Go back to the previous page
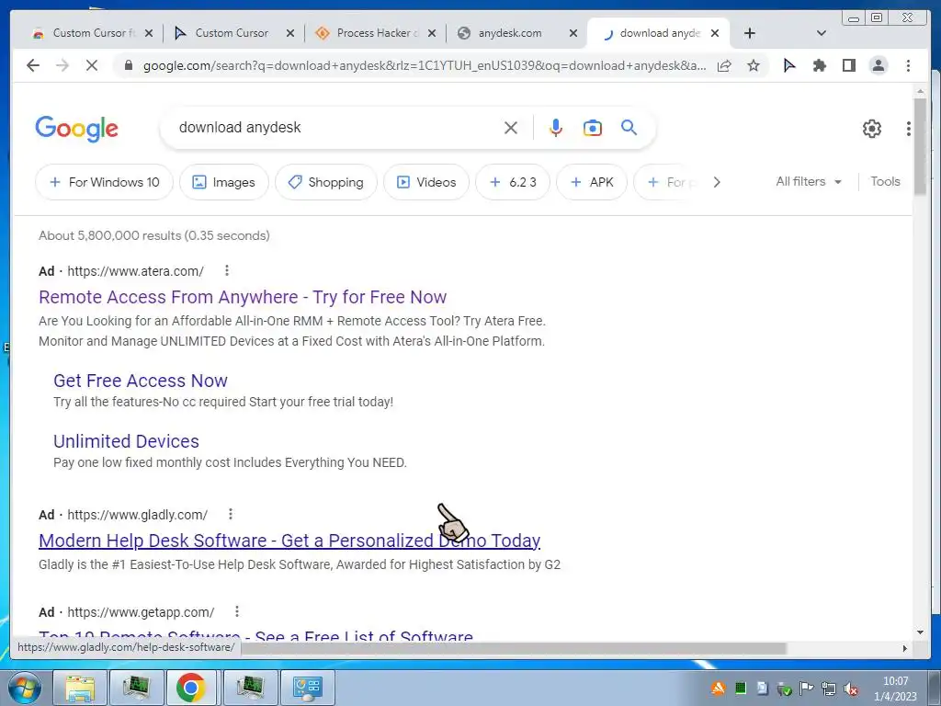 [x=33, y=65]
